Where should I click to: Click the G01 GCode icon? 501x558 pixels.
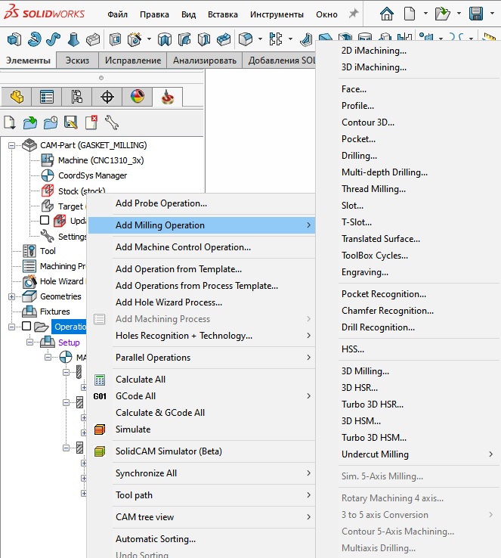pos(100,396)
